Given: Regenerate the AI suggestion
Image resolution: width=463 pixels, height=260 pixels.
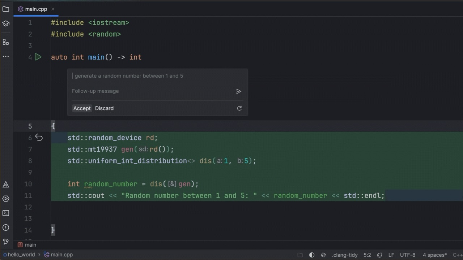Looking at the screenshot, I should 239,108.
